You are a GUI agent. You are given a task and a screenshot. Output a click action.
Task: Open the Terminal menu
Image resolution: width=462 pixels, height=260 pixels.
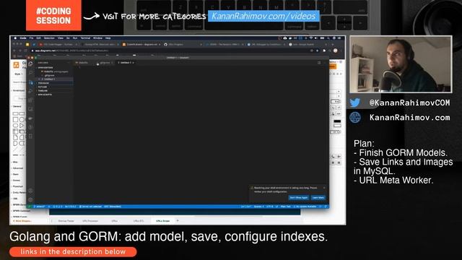[85, 38]
